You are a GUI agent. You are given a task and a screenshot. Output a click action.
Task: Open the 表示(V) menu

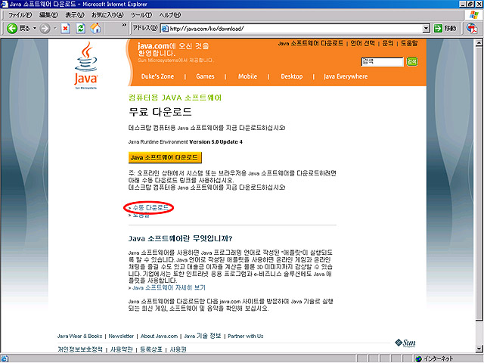[75, 15]
